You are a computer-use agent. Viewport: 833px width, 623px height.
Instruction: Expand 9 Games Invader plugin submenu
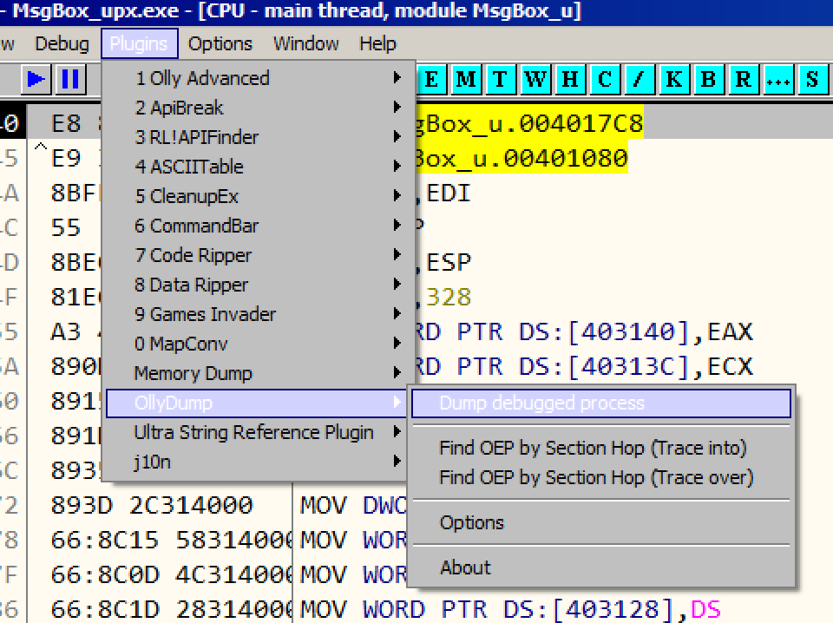[258, 314]
